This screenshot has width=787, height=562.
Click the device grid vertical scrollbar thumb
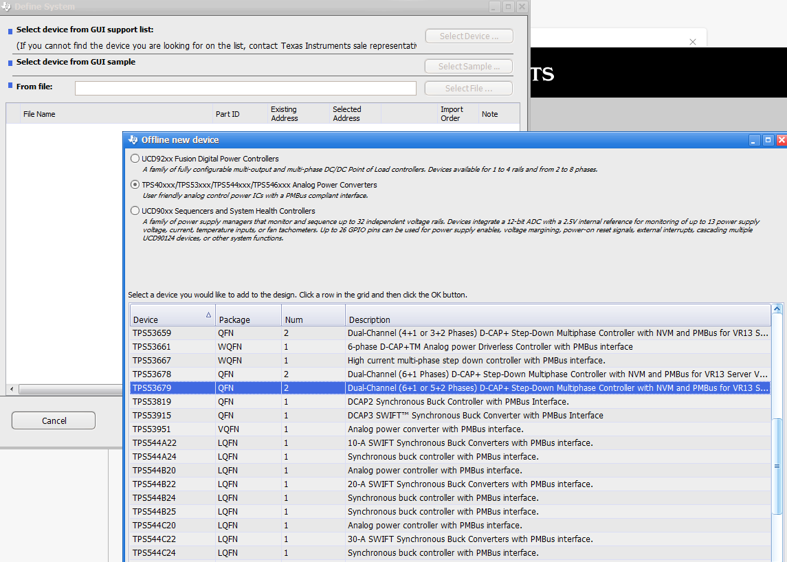click(x=777, y=467)
